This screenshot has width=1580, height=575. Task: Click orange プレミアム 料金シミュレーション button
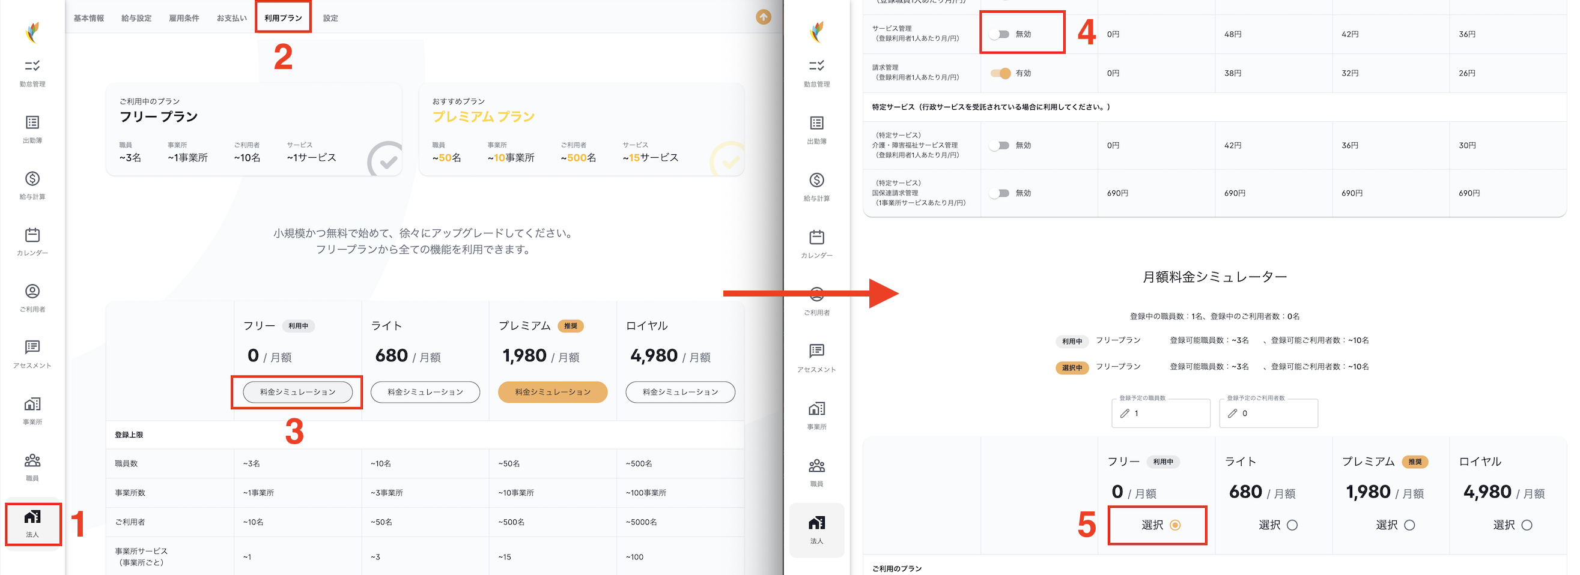(552, 393)
